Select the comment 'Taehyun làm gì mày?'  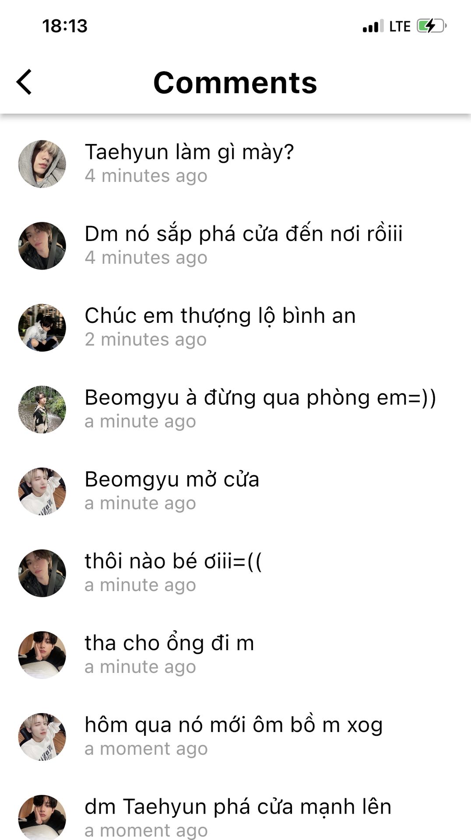click(x=189, y=153)
